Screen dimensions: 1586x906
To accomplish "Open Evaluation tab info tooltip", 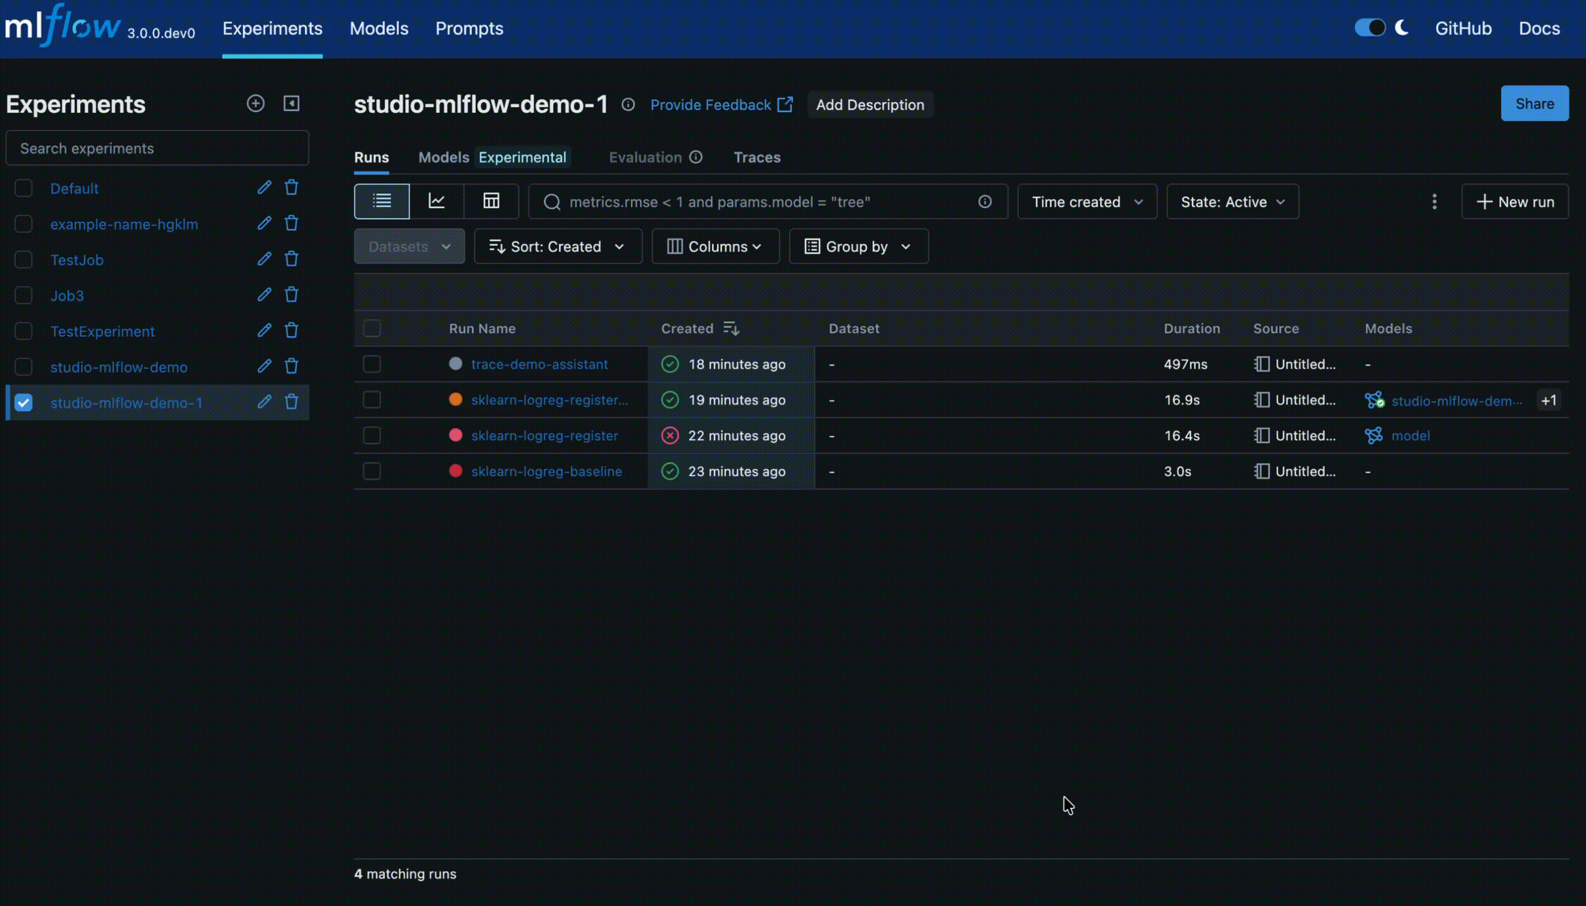I will (x=696, y=158).
